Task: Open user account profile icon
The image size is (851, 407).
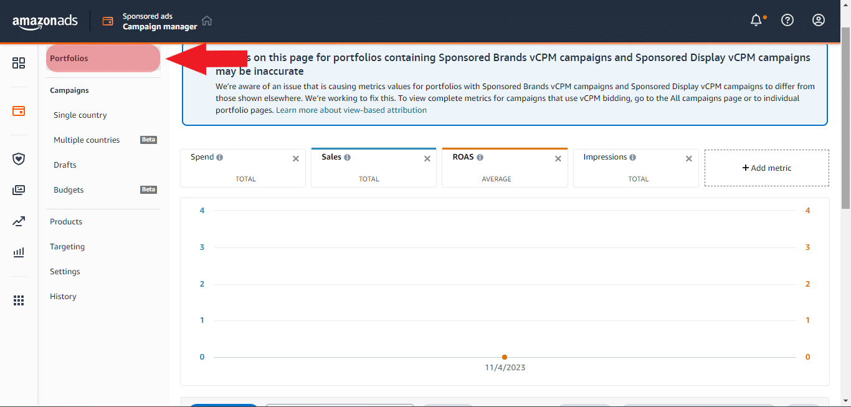Action: (819, 21)
